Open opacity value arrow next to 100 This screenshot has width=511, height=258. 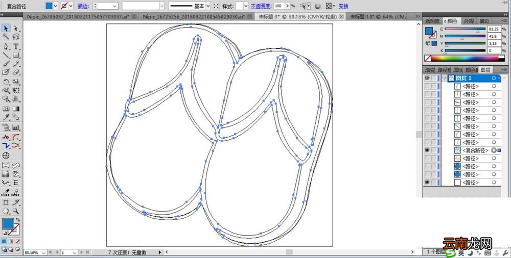287,6
